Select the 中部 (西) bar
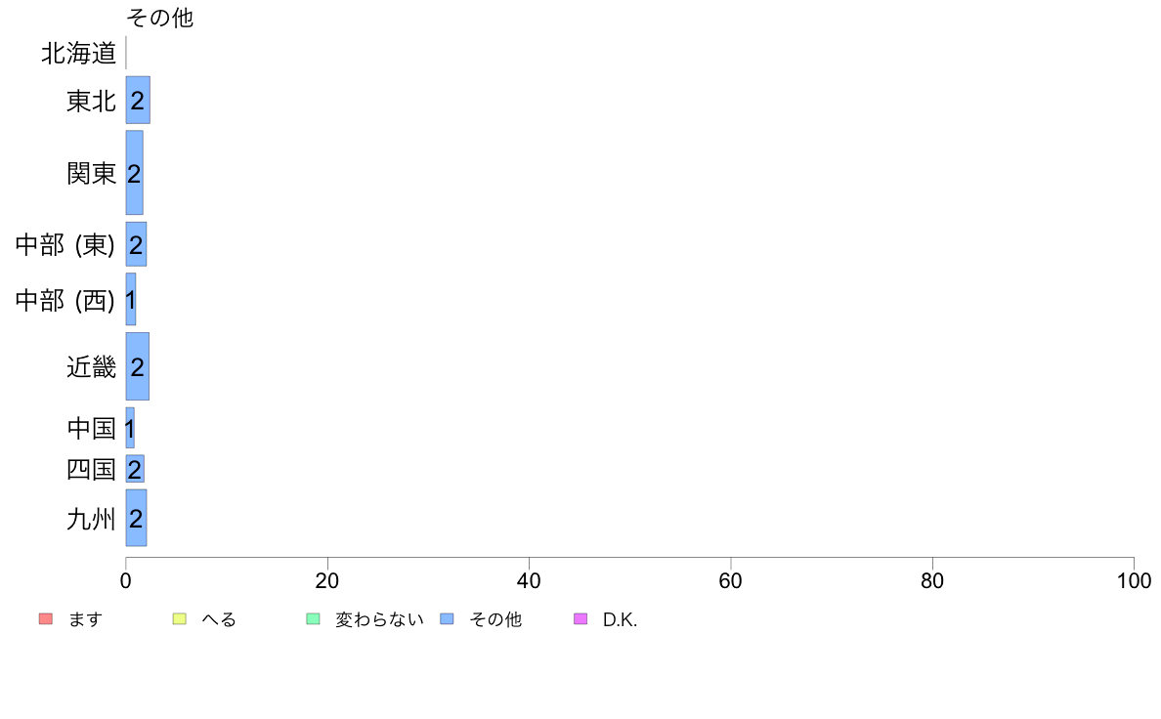Image resolution: width=1161 pixels, height=719 pixels. (130, 299)
